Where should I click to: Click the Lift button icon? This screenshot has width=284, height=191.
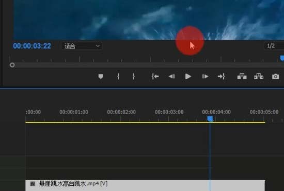point(242,76)
